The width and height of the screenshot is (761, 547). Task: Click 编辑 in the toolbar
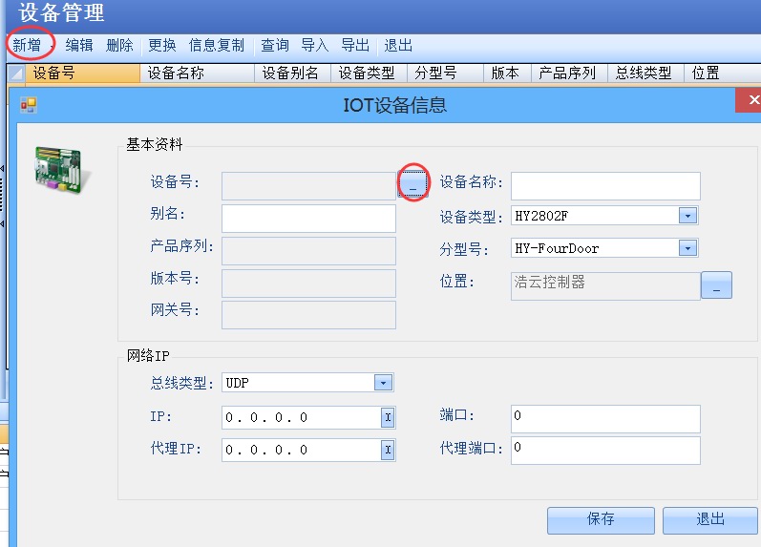(x=79, y=45)
